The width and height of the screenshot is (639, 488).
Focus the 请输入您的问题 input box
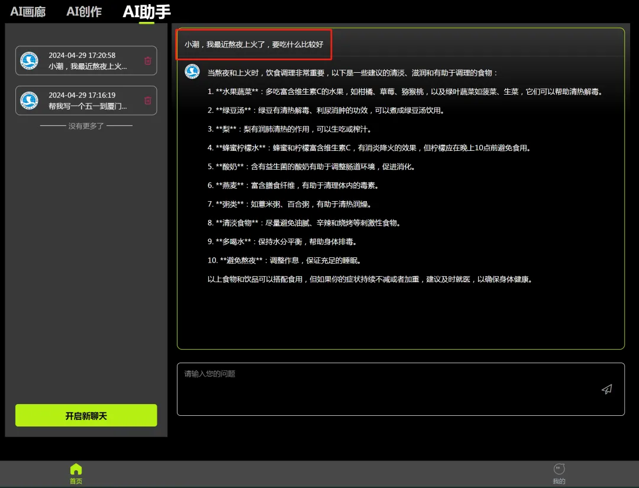tap(385, 389)
